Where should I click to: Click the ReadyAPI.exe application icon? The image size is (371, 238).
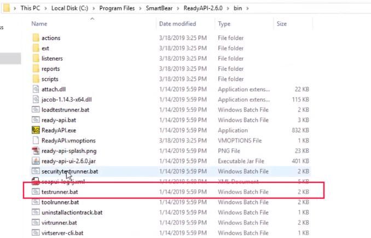(x=36, y=130)
